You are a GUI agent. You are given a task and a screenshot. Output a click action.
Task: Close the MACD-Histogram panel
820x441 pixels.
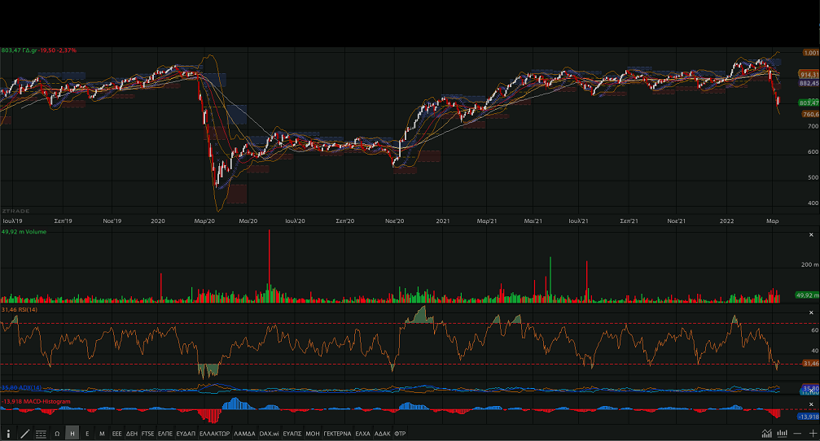tap(810, 404)
